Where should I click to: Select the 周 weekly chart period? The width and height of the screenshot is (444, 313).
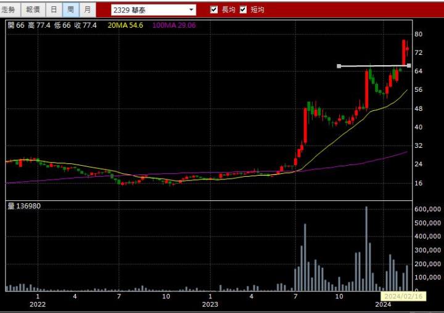(x=71, y=10)
